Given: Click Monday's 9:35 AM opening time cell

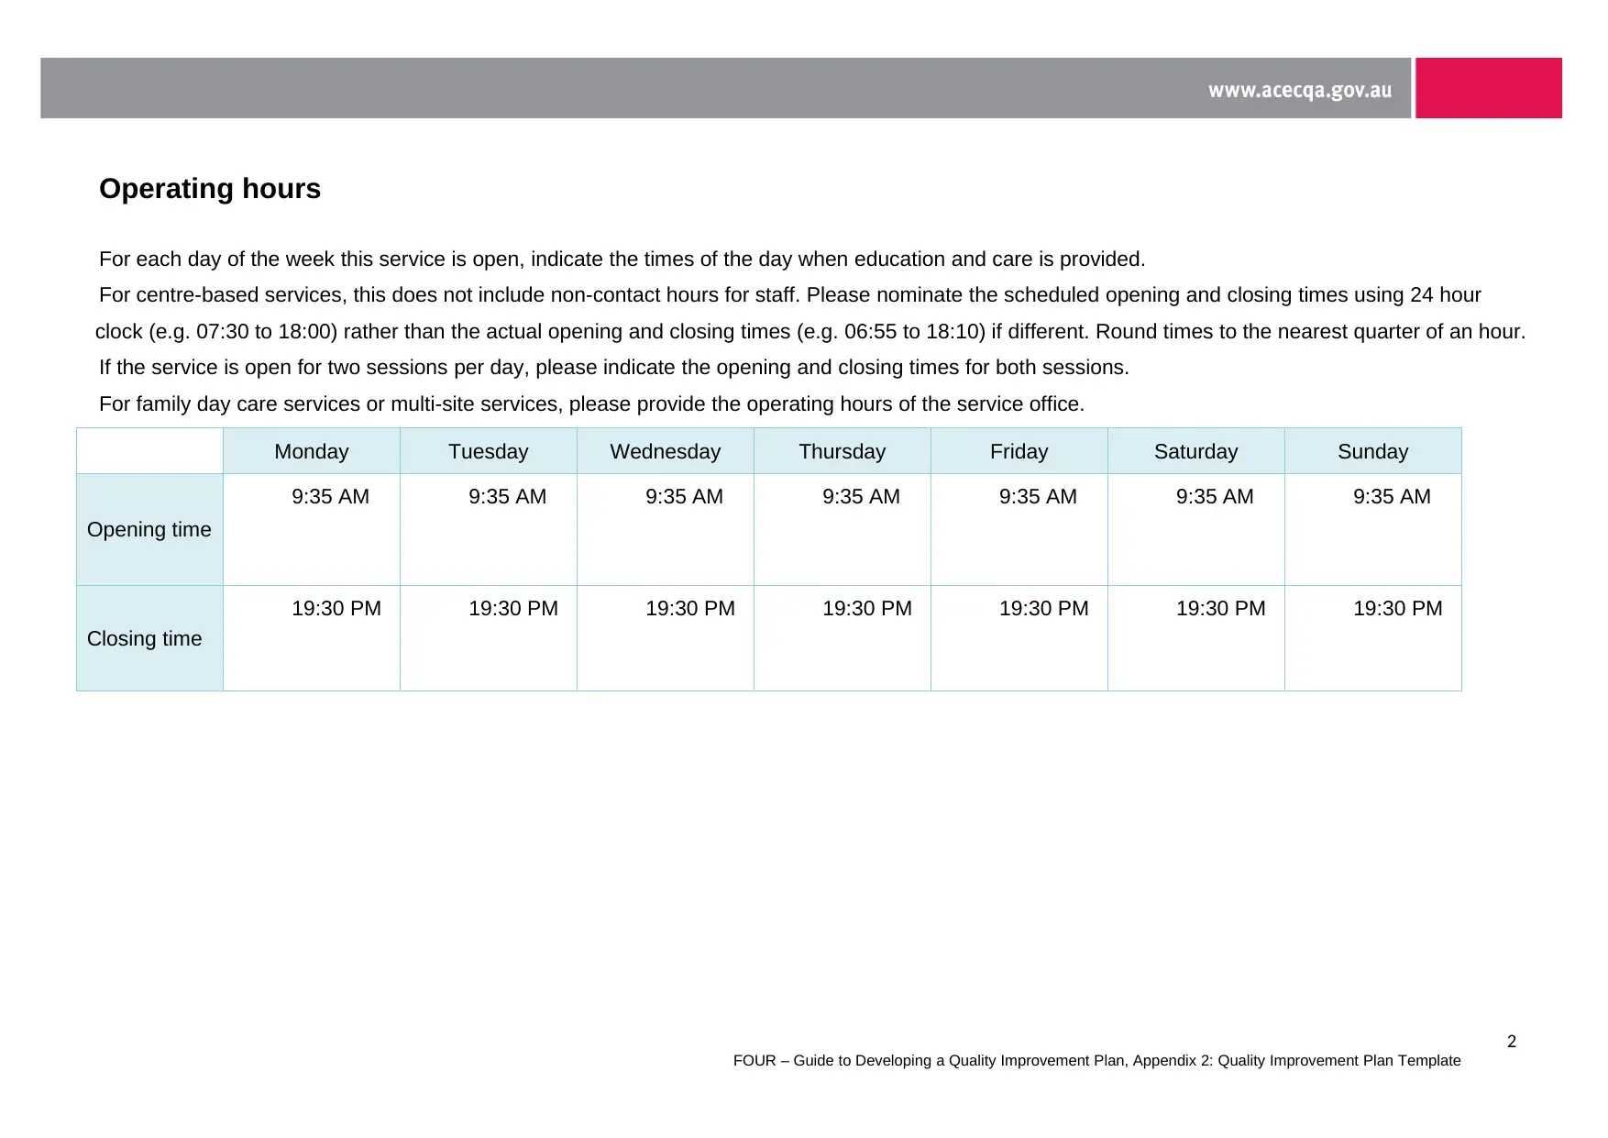Looking at the screenshot, I should pyautogui.click(x=312, y=529).
